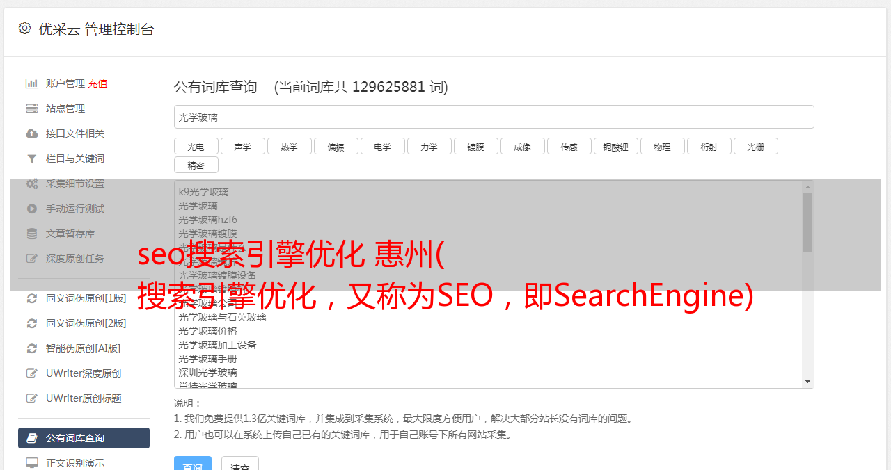Click the 衍射 tag button
Viewport: 891px width, 470px height.
click(x=709, y=146)
